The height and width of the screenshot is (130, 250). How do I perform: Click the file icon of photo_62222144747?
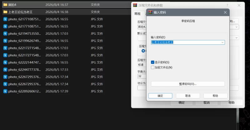click(5, 62)
